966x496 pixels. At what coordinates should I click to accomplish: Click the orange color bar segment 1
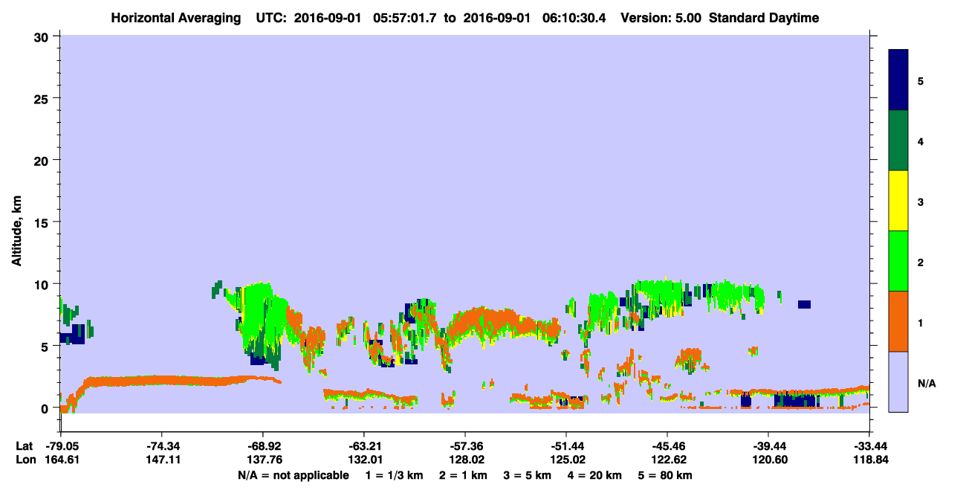(x=898, y=321)
